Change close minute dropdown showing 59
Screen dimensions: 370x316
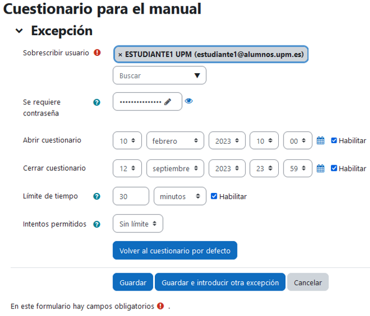coord(298,169)
